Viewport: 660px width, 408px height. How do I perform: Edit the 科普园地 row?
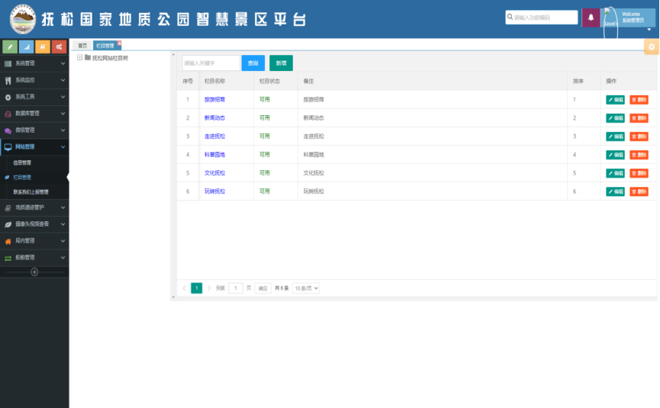point(616,155)
